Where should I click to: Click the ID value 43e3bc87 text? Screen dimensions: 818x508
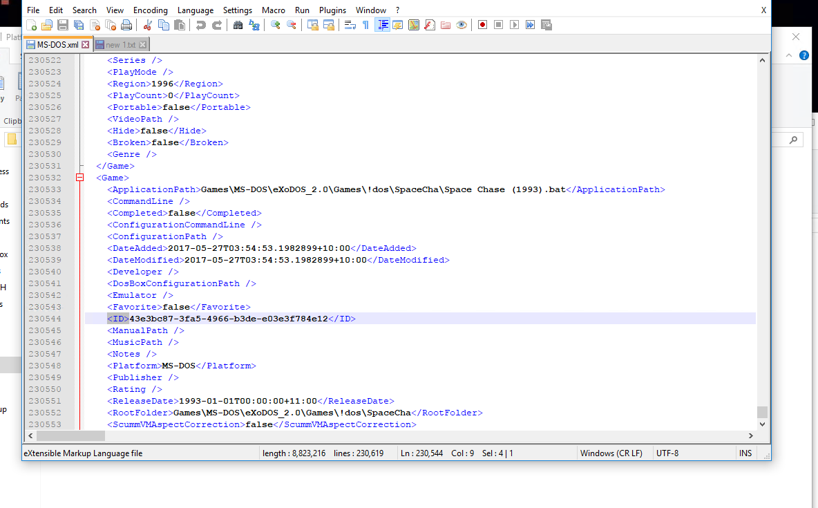coord(229,319)
